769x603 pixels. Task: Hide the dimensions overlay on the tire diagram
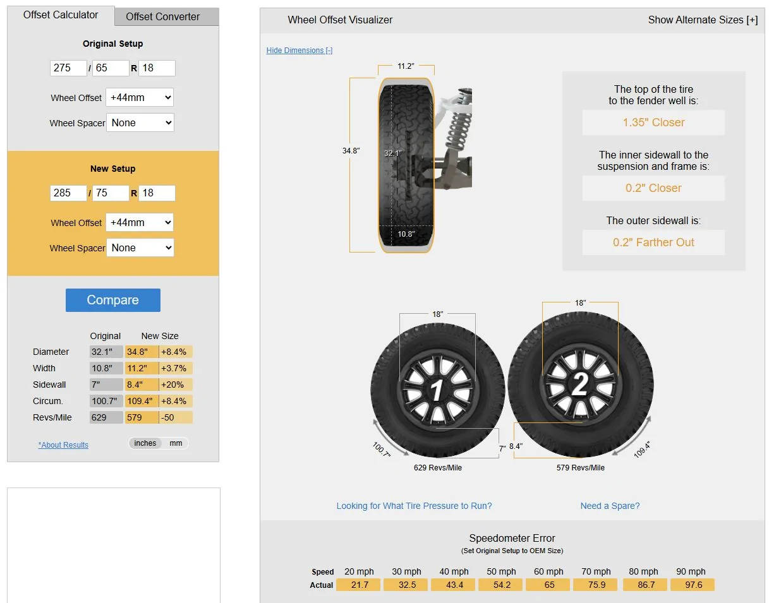[x=299, y=50]
